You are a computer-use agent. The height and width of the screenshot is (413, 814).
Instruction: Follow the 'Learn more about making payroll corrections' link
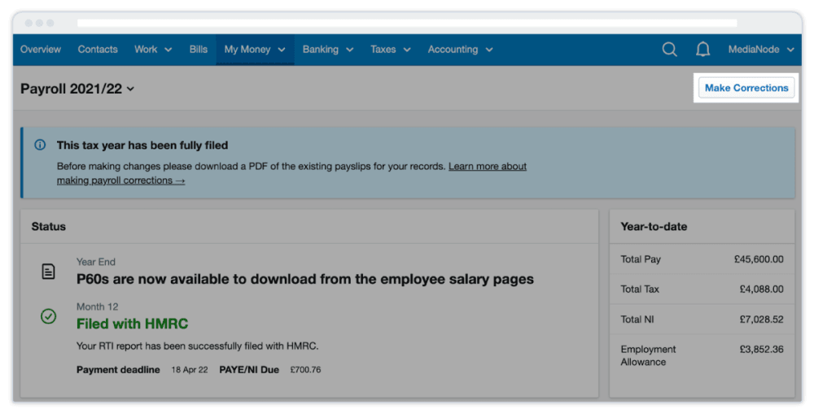click(x=487, y=167)
